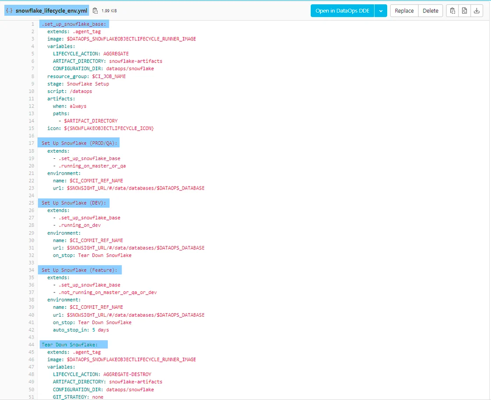Copy the file path icon

95,11
